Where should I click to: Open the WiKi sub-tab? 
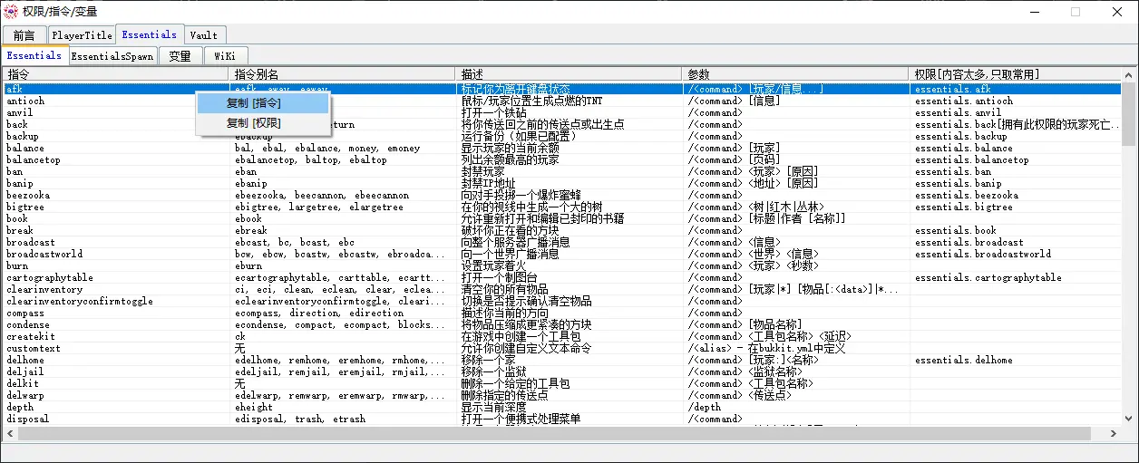pyautogui.click(x=225, y=56)
